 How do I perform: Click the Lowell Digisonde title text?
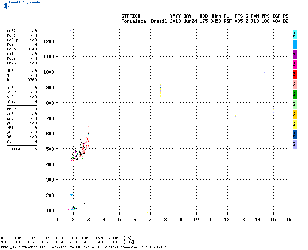pyautogui.click(x=24, y=2)
